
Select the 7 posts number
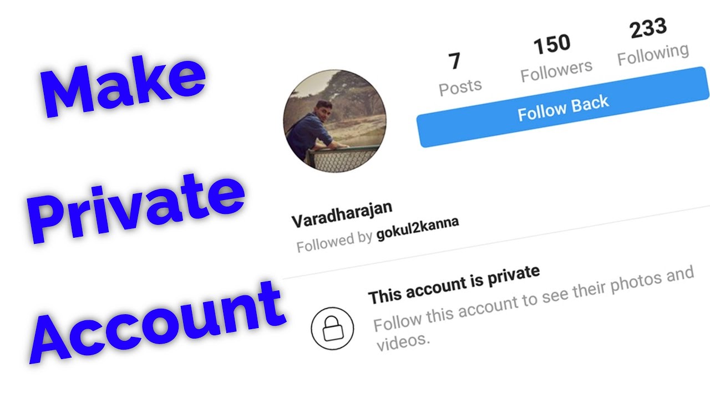coord(454,62)
